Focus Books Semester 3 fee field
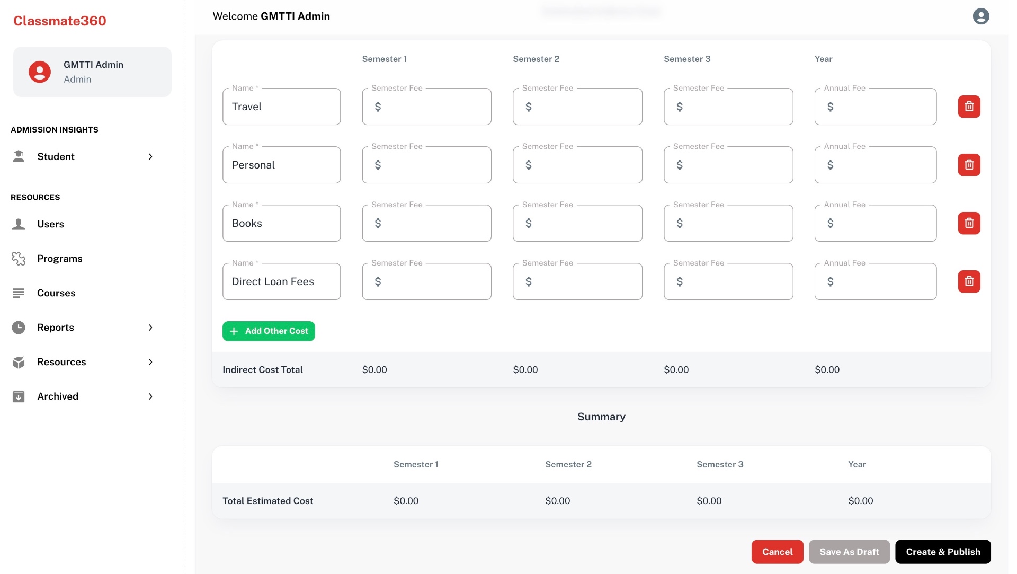 [728, 223]
